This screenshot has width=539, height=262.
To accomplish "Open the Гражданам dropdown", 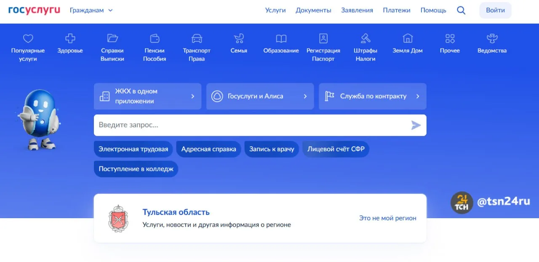I will click(x=91, y=10).
